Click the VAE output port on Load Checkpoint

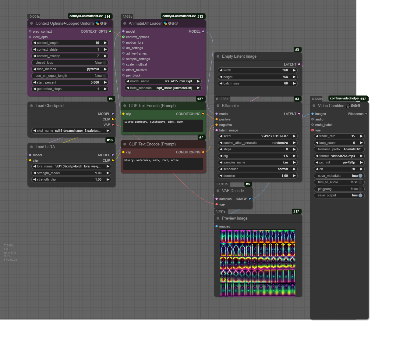tap(113, 125)
